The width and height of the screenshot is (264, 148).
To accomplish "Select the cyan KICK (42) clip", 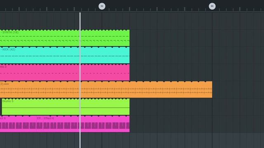I will pyautogui.click(x=65, y=55).
